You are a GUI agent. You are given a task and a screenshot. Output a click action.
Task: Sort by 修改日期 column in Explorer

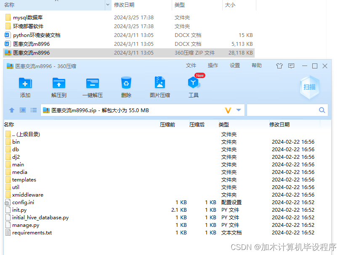tap(124, 5)
